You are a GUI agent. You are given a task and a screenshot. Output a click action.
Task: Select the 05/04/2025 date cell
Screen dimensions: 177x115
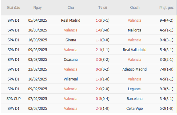[x=38, y=20]
